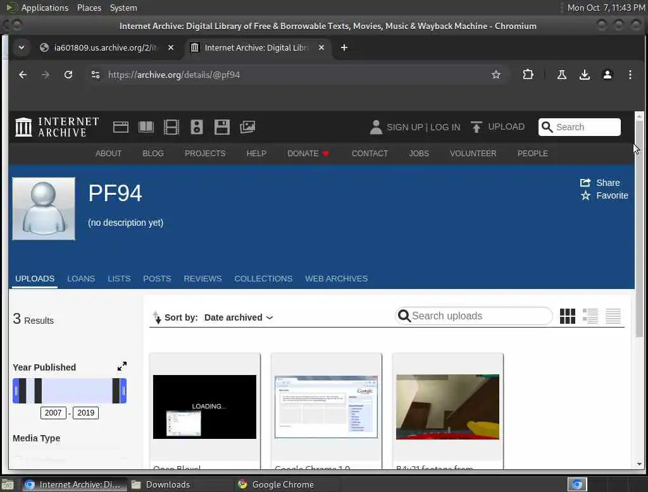Image resolution: width=648 pixels, height=492 pixels.
Task: Open the browser Downloads icon
Action: tap(584, 75)
